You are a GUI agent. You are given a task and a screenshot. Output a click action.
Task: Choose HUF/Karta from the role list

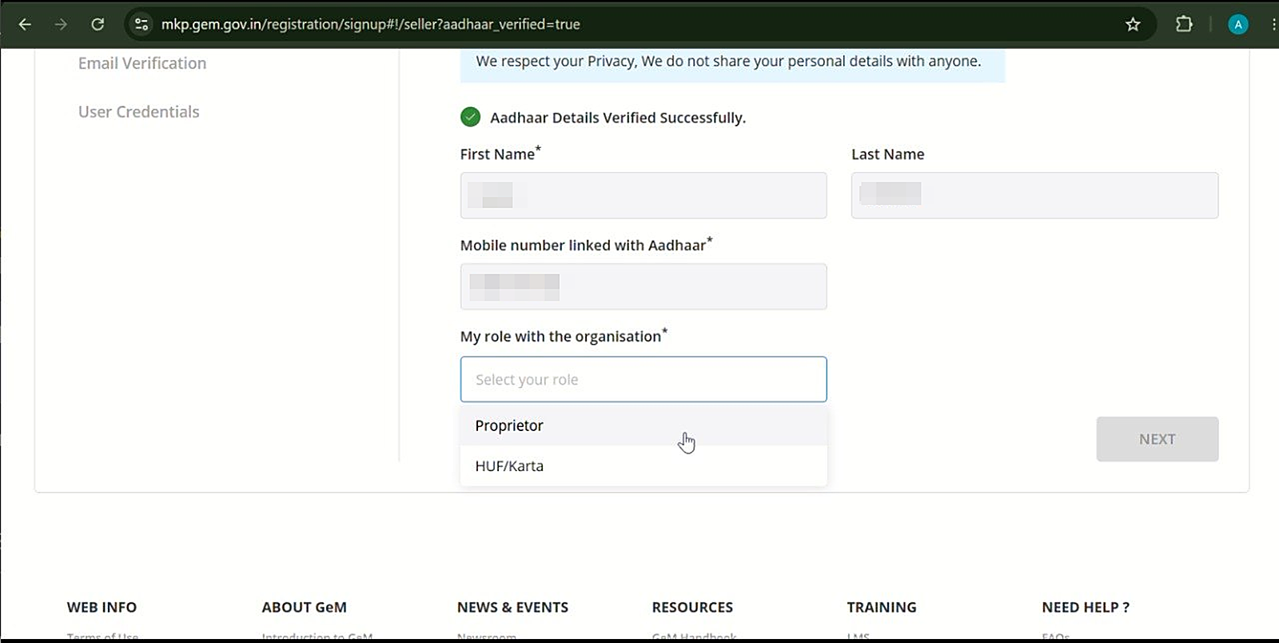[x=643, y=465]
